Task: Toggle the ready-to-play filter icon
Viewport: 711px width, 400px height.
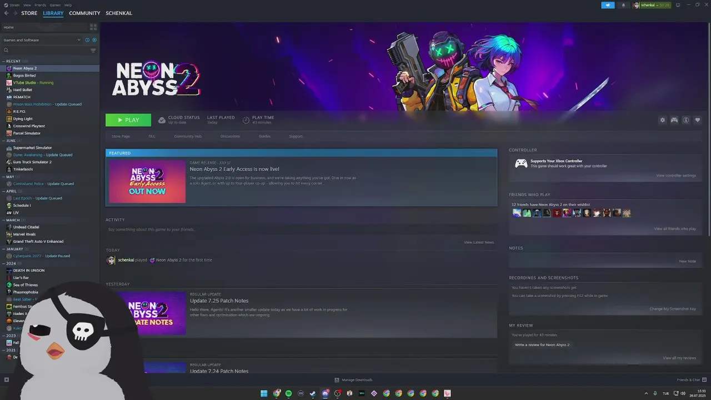Action: pyautogui.click(x=94, y=40)
